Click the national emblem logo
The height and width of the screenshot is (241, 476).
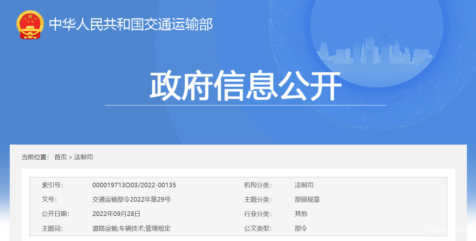tap(30, 25)
